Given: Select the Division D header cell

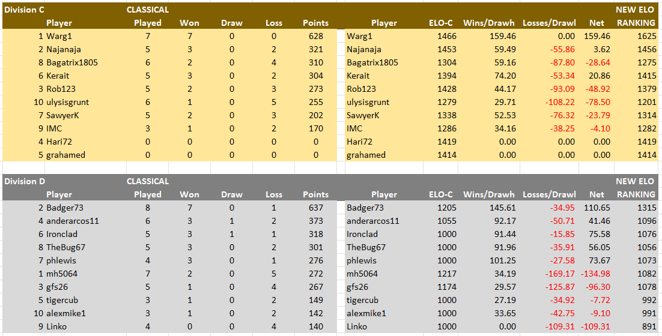Looking at the screenshot, I should 25,181.
